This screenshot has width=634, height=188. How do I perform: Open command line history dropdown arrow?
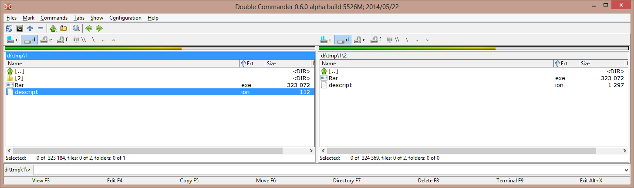626,170
